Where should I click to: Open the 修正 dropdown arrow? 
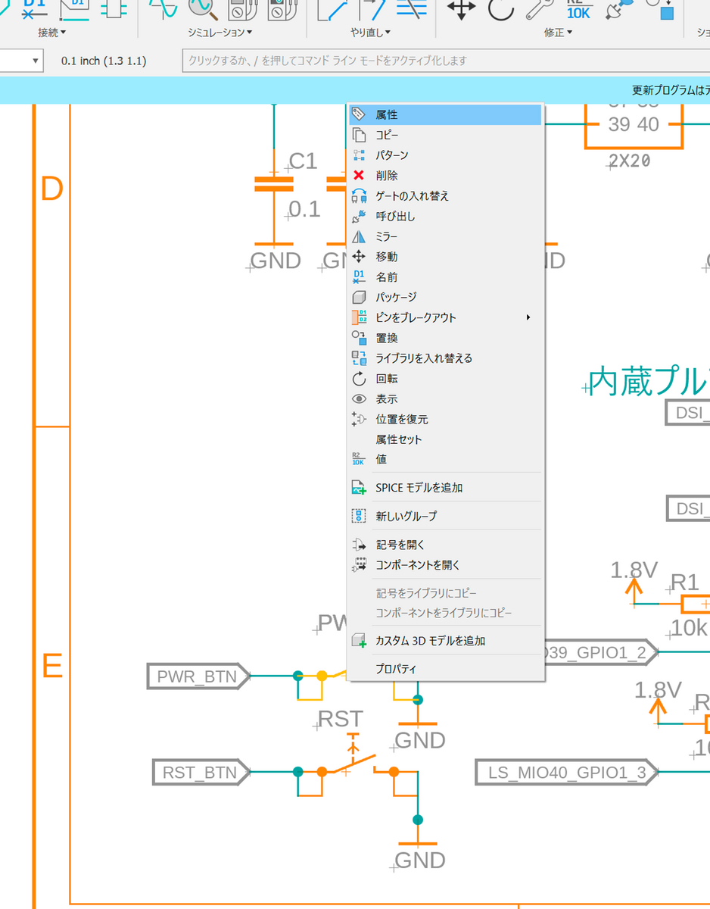[x=556, y=32]
